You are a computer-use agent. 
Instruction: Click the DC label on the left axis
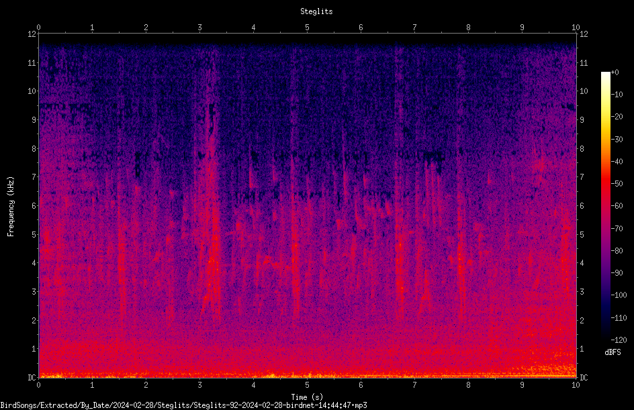point(32,378)
